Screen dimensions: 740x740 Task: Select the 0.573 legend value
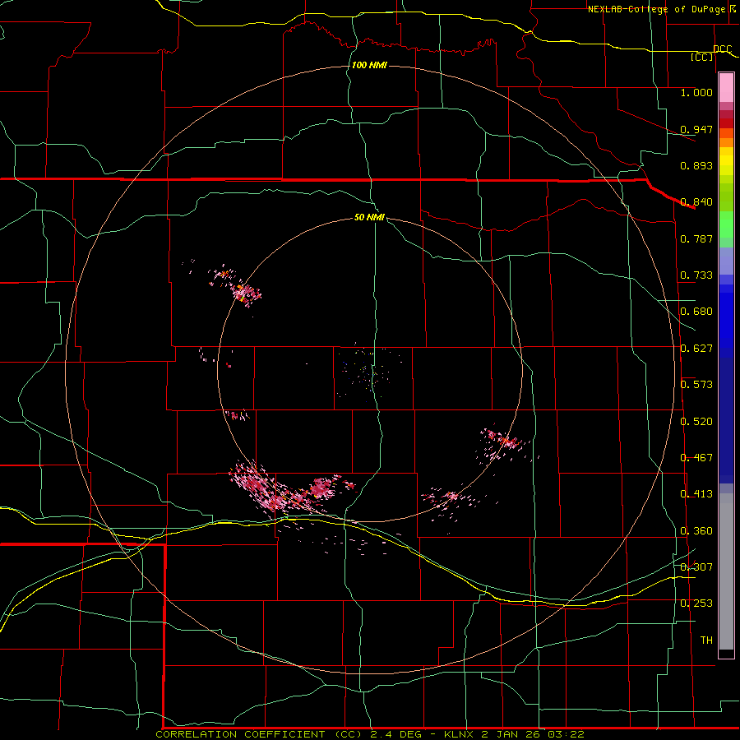click(696, 385)
